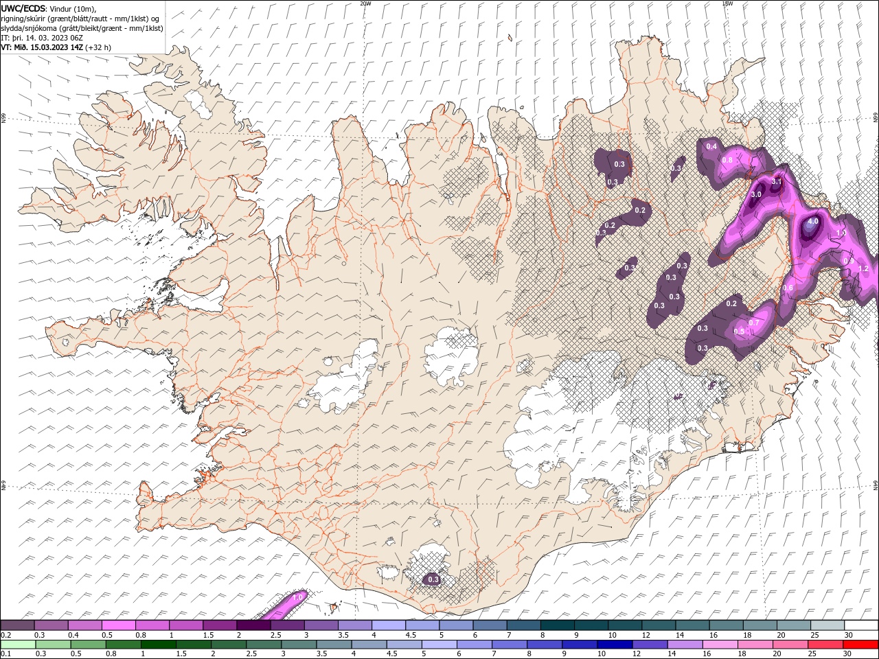Click the rain legend swatch labeled 0.5
This screenshot has height=659, width=879.
(89, 645)
